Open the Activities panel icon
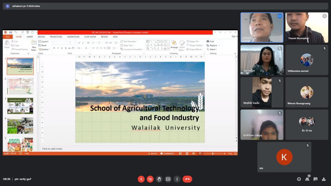The width and height of the screenshot is (331, 186). click(x=324, y=179)
